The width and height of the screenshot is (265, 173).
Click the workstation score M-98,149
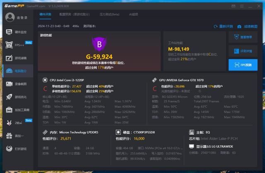pos(178,49)
